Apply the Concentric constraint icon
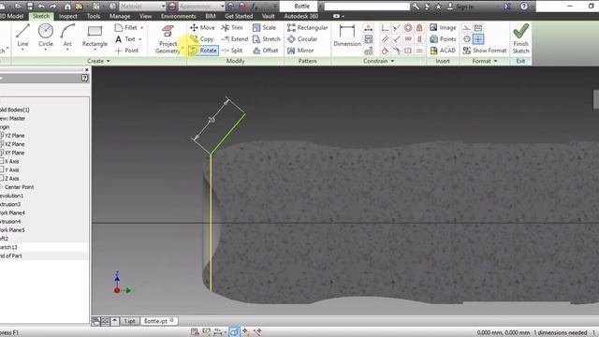This screenshot has height=337, width=599. click(408, 27)
